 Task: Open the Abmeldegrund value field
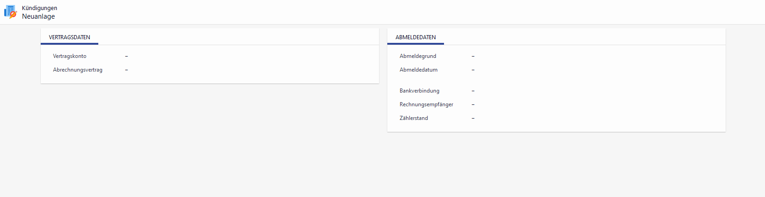point(473,56)
